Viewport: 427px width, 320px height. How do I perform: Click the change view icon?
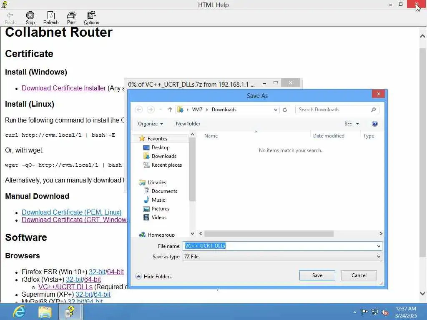tap(348, 124)
